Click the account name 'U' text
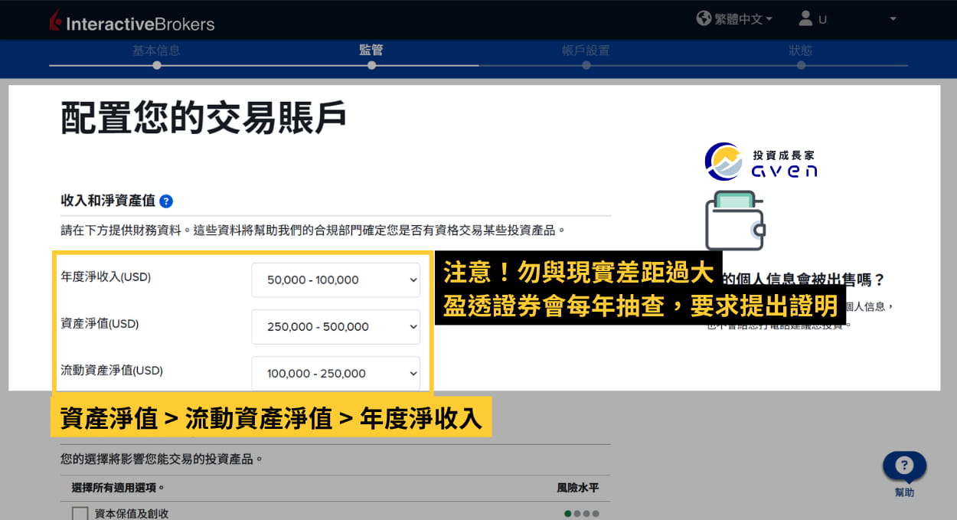 (x=822, y=20)
